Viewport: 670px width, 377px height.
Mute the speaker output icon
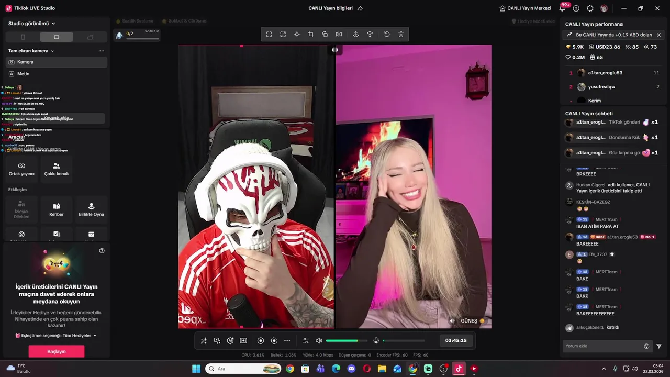click(x=319, y=341)
